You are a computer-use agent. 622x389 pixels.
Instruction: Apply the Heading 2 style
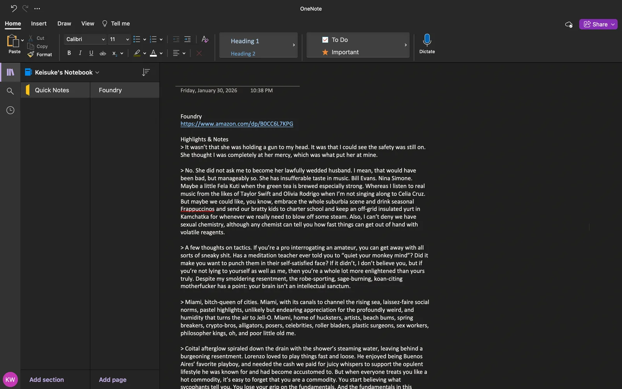tap(243, 54)
